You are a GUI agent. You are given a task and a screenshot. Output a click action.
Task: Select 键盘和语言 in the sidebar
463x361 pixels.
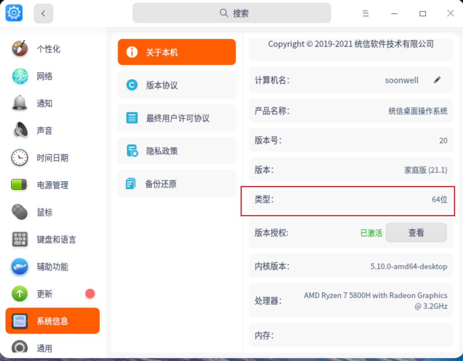click(x=53, y=239)
